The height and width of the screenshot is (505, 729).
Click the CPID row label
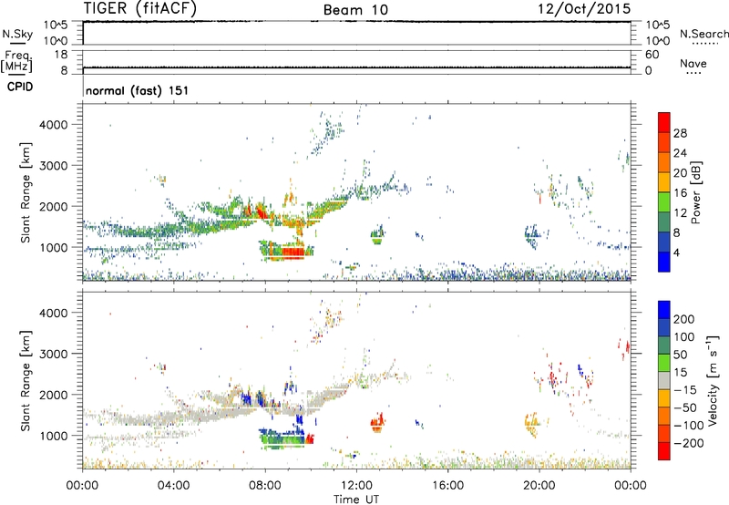tap(20, 87)
